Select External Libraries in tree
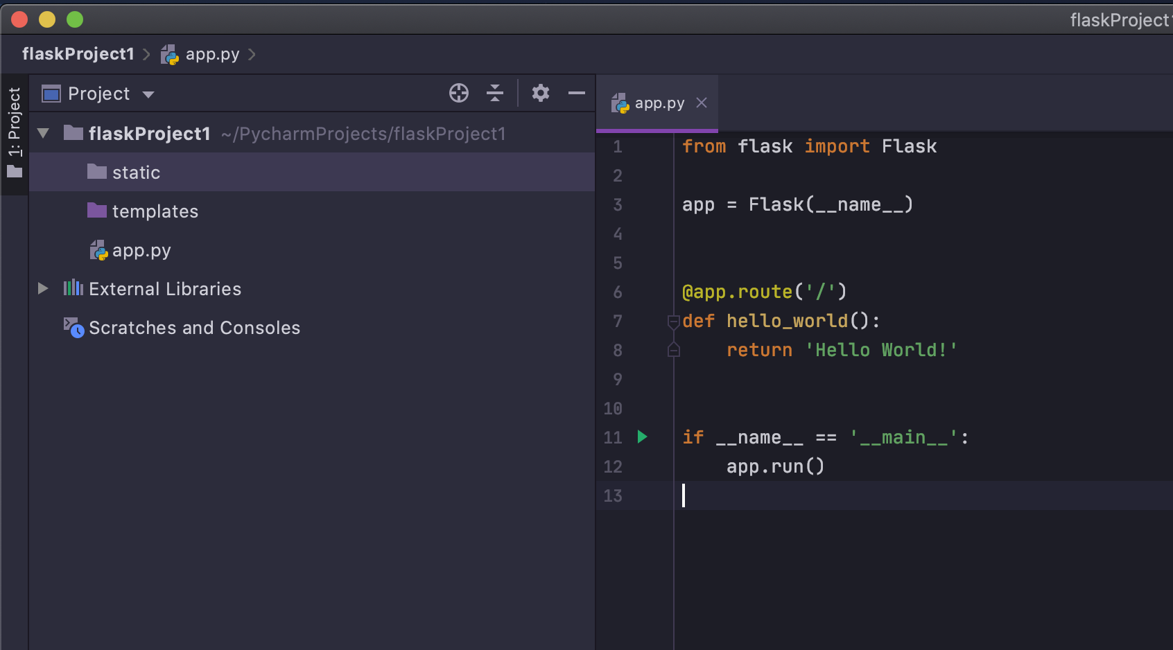Viewport: 1173px width, 650px height. point(312,289)
